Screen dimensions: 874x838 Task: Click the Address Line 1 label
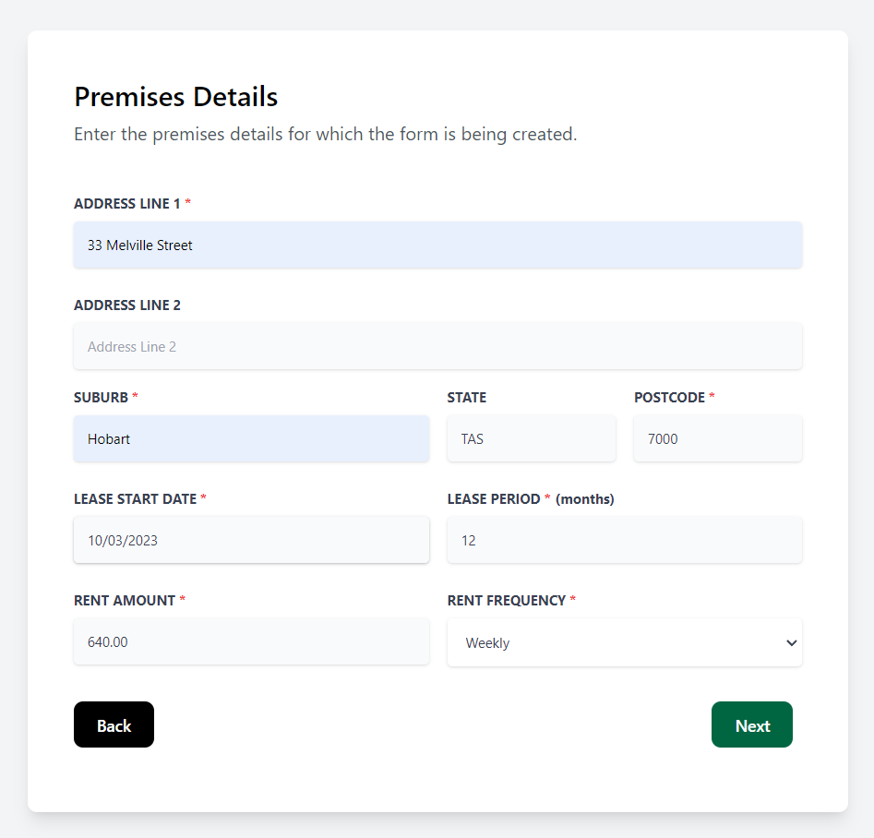tap(126, 203)
